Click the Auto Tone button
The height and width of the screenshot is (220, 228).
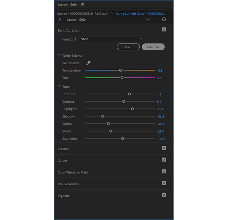point(153,47)
